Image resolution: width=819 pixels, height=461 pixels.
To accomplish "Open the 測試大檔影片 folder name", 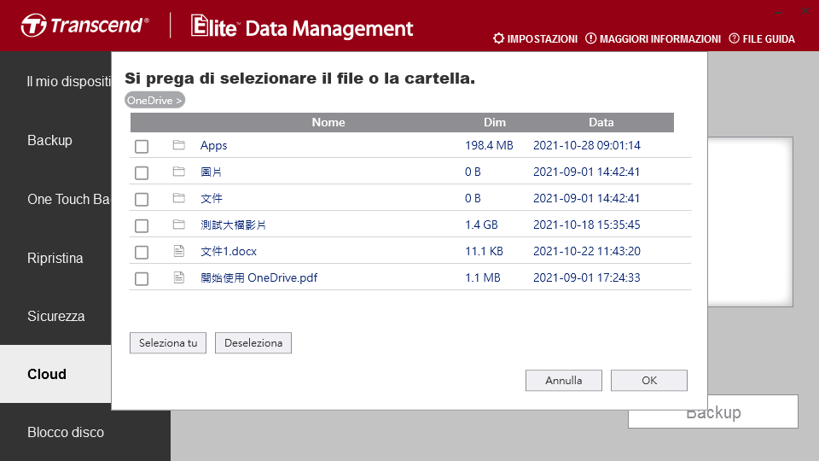I will coord(234,225).
